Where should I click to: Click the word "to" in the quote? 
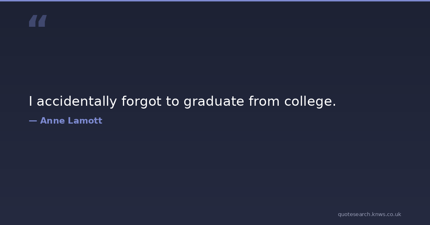(x=172, y=101)
